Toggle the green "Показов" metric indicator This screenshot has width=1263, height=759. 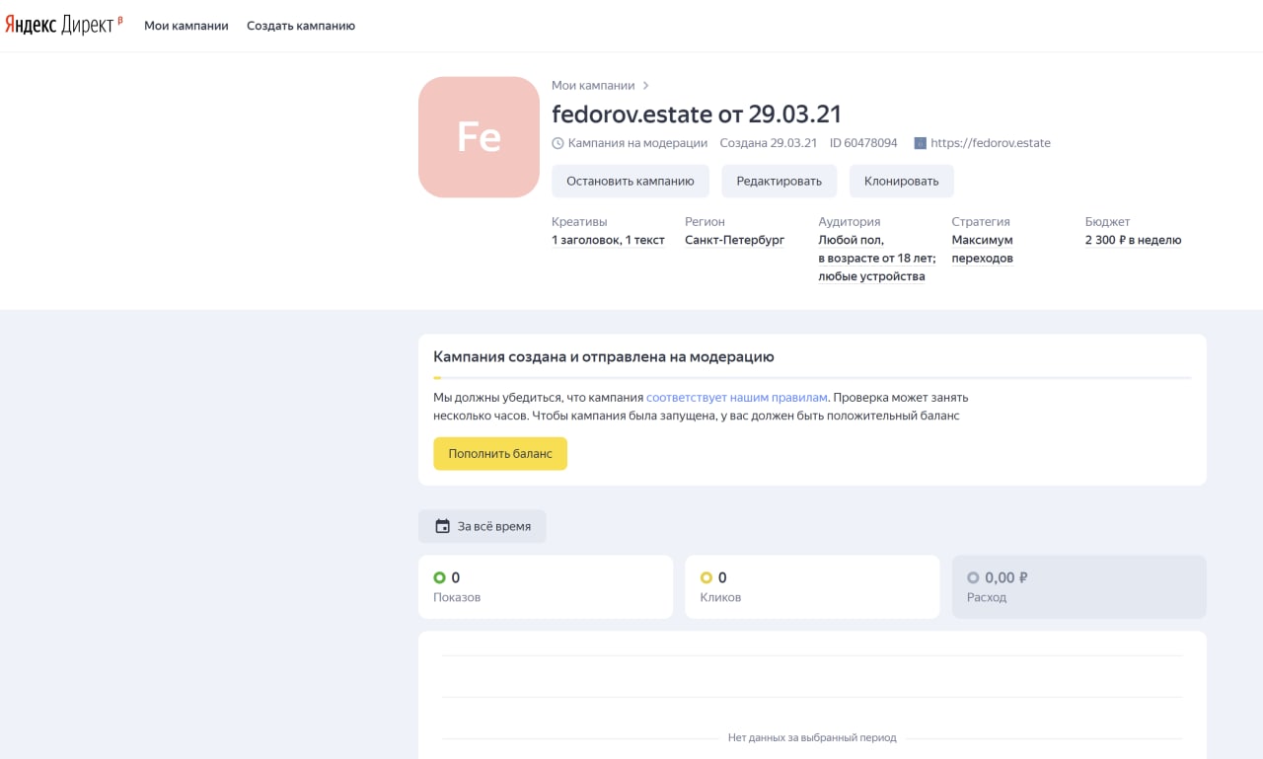tap(439, 577)
